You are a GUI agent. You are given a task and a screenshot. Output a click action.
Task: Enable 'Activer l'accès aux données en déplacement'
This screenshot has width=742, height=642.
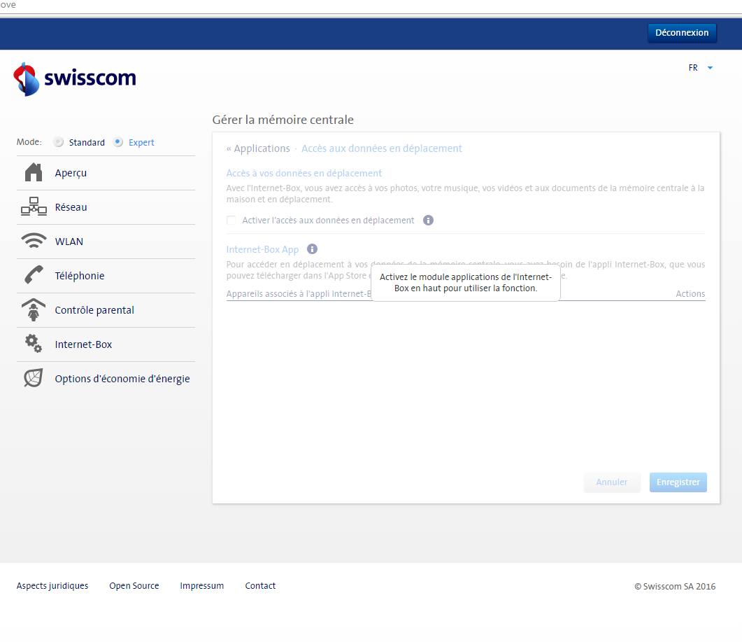coord(231,220)
